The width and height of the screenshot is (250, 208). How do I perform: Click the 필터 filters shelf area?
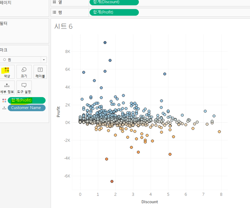[24, 31]
